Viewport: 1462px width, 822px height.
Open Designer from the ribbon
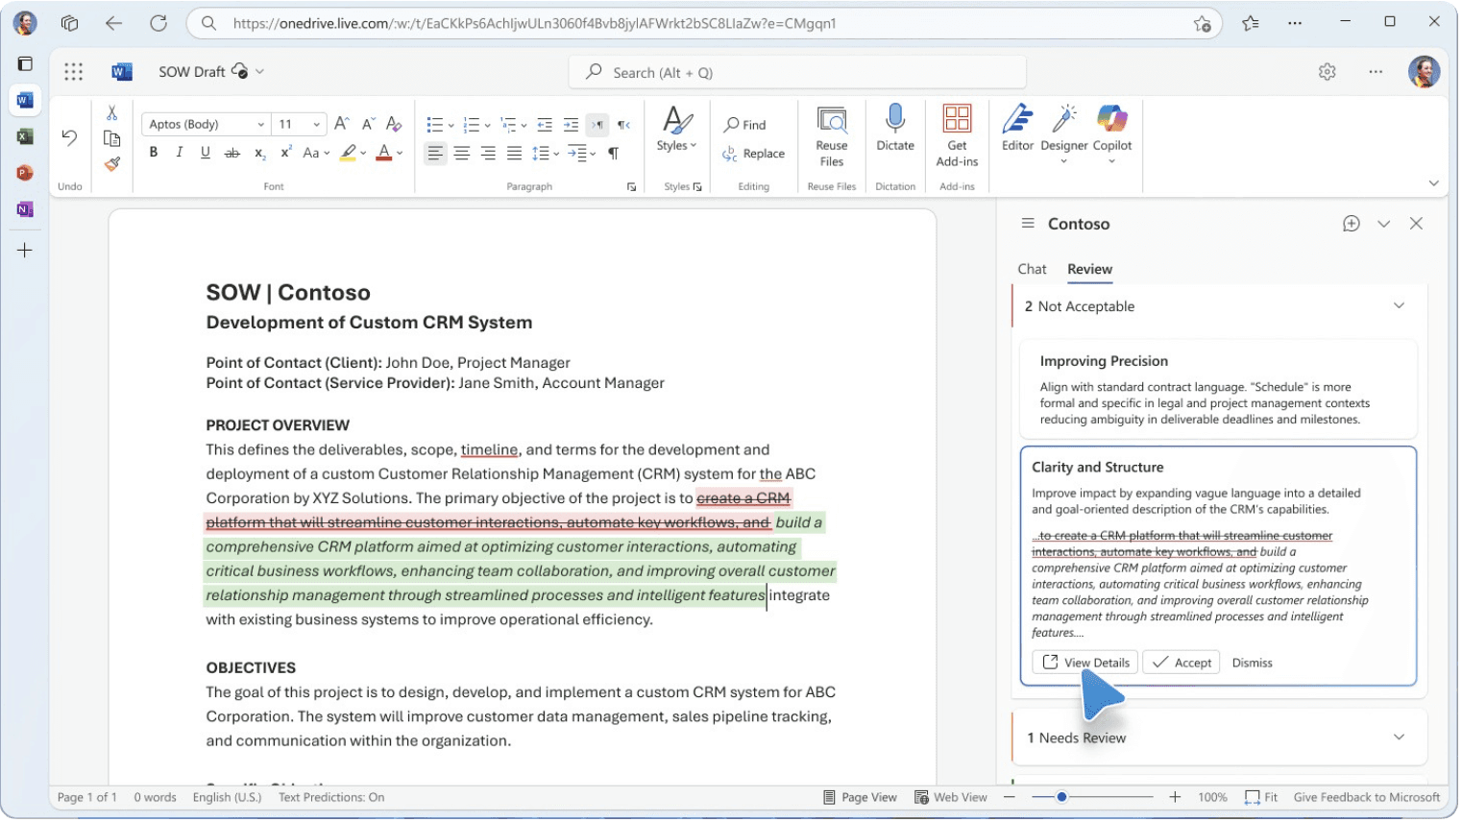click(1064, 133)
